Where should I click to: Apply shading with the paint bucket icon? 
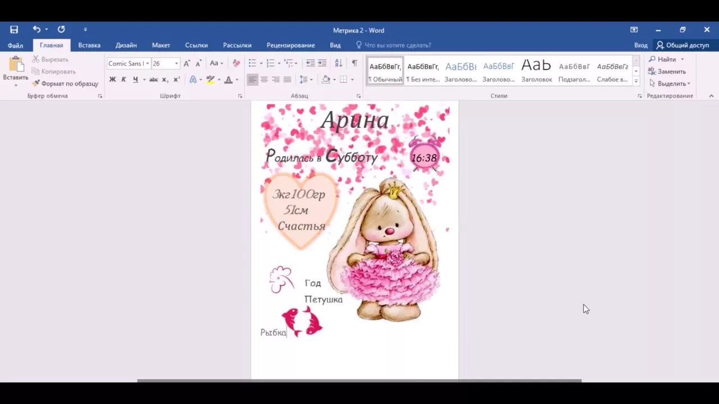[x=325, y=80]
